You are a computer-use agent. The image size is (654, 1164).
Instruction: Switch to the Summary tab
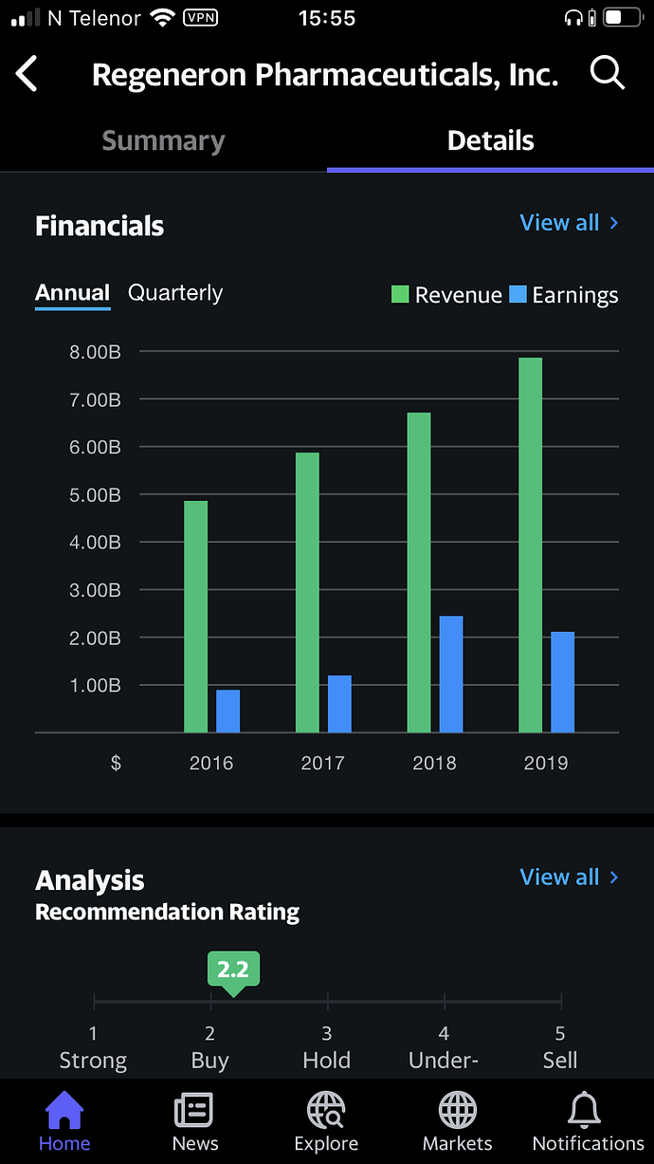(x=163, y=140)
